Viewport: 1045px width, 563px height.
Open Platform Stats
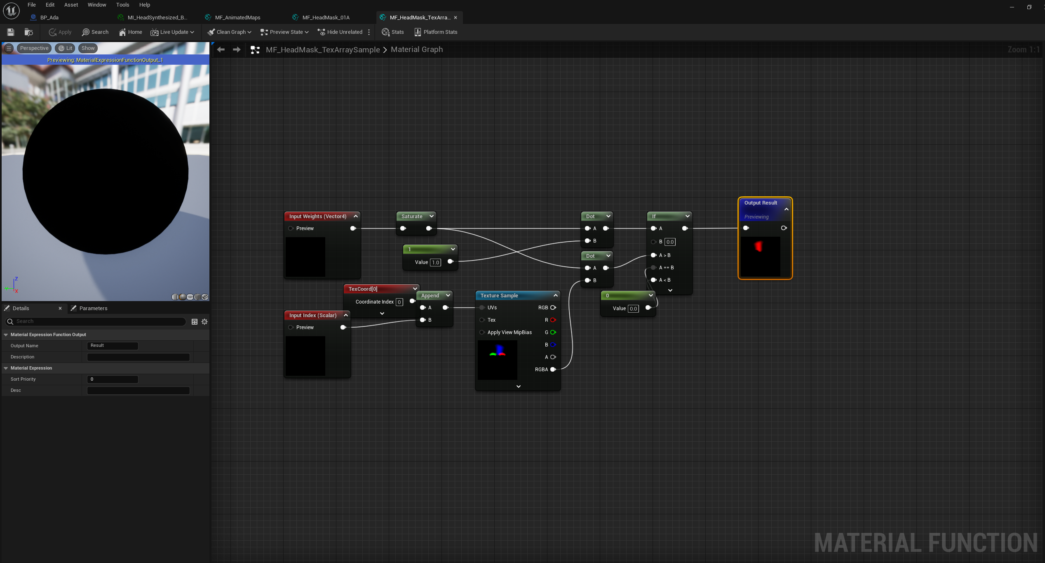pos(436,32)
